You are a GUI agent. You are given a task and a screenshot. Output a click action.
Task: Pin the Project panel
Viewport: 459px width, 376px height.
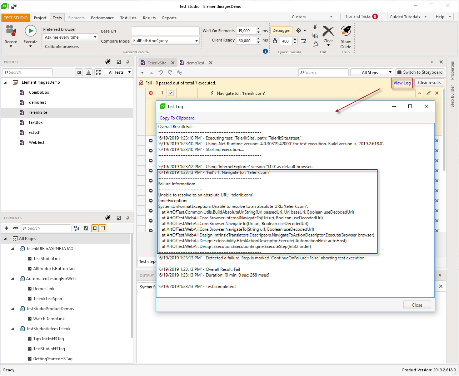pyautogui.click(x=128, y=62)
